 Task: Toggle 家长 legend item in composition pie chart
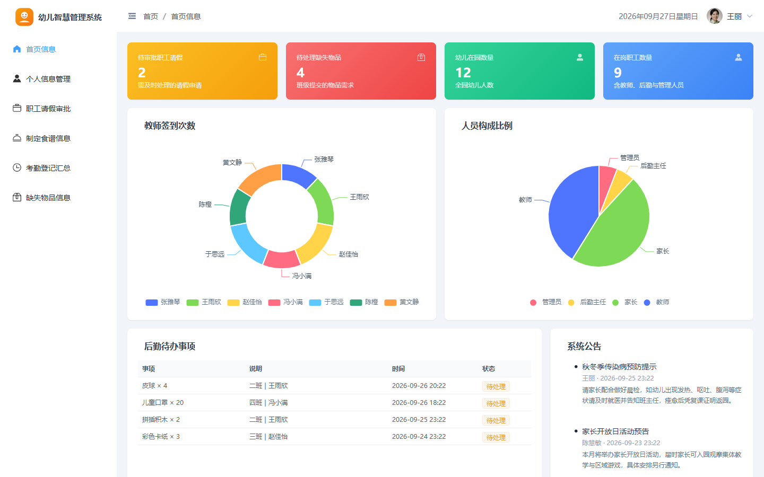point(624,302)
